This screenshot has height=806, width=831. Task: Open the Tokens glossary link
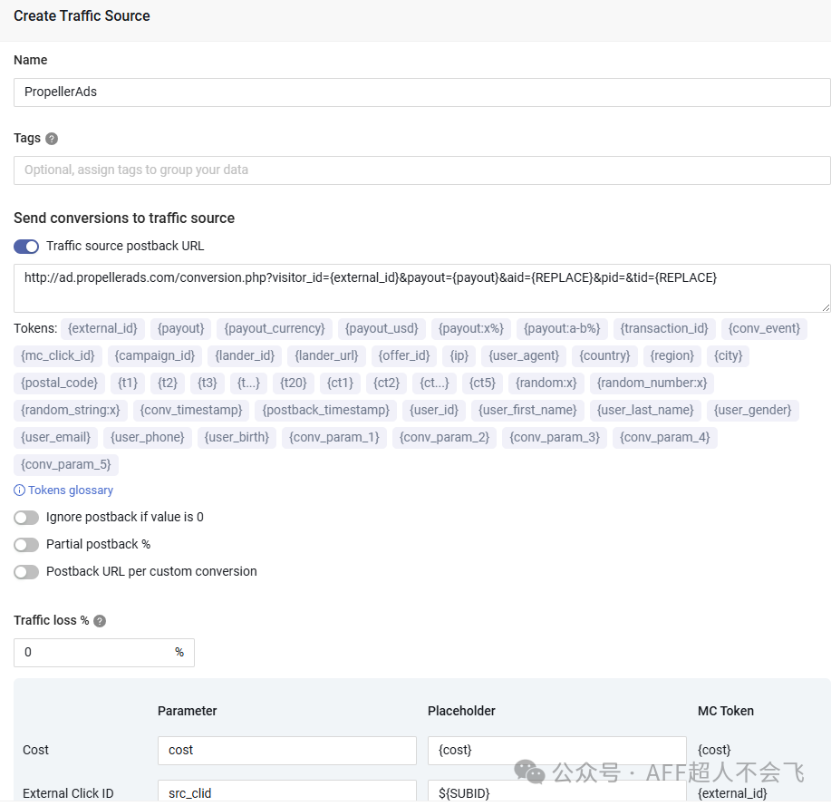(64, 490)
